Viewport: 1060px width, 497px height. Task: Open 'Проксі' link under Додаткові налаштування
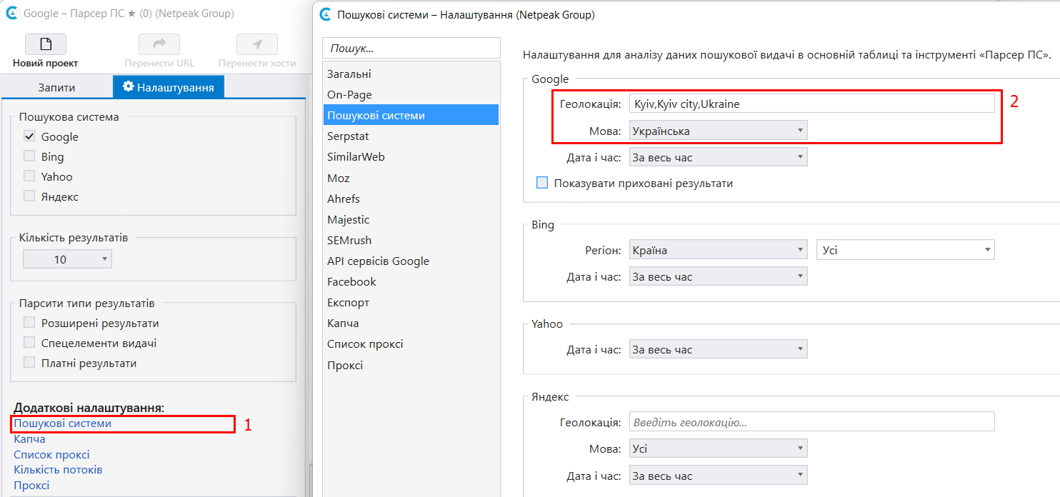[31, 486]
